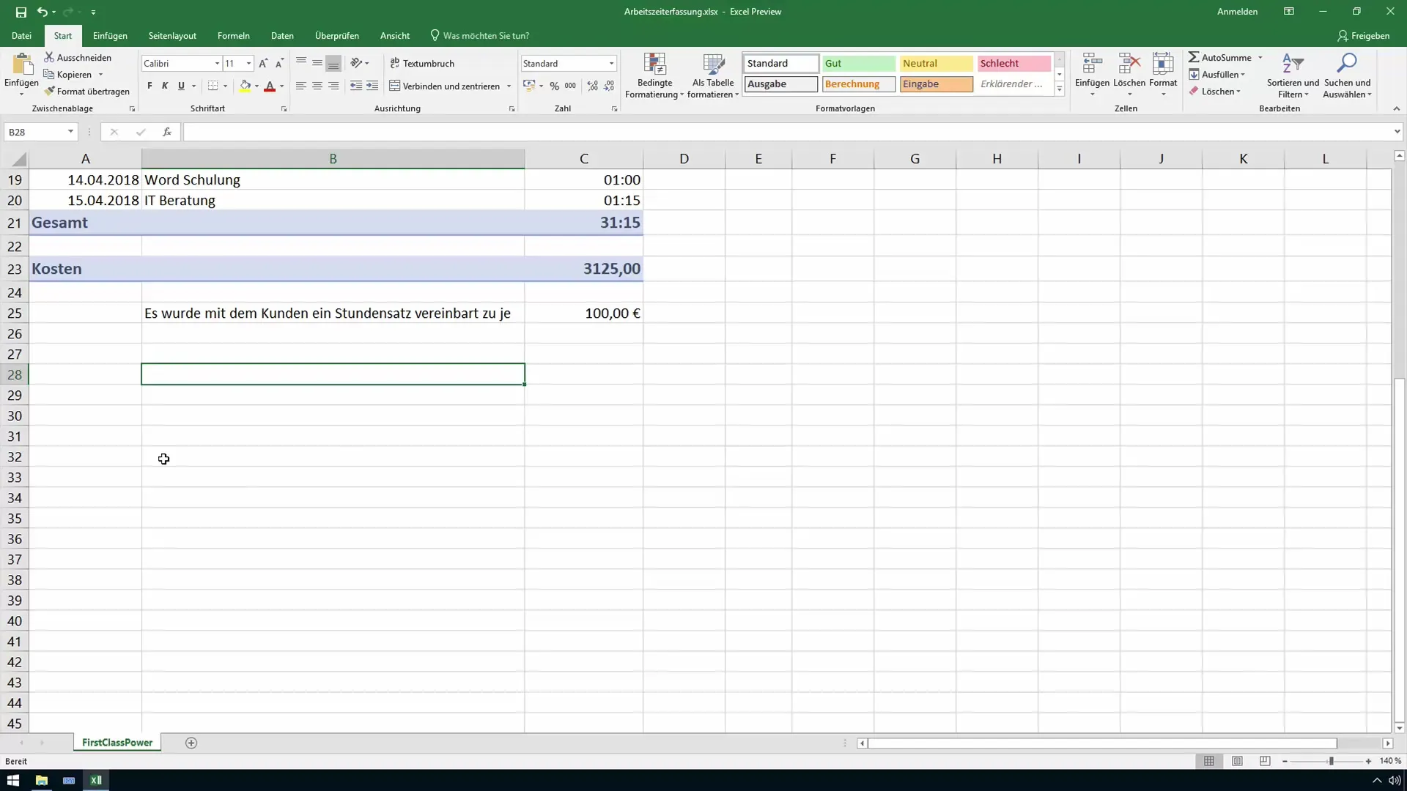Toggle italic K button
Viewport: 1407px width, 791px height.
pos(165,86)
